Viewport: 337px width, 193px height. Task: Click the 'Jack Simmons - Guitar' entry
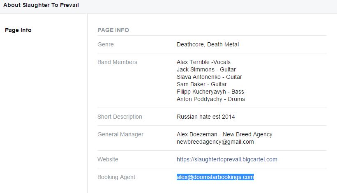(206, 69)
